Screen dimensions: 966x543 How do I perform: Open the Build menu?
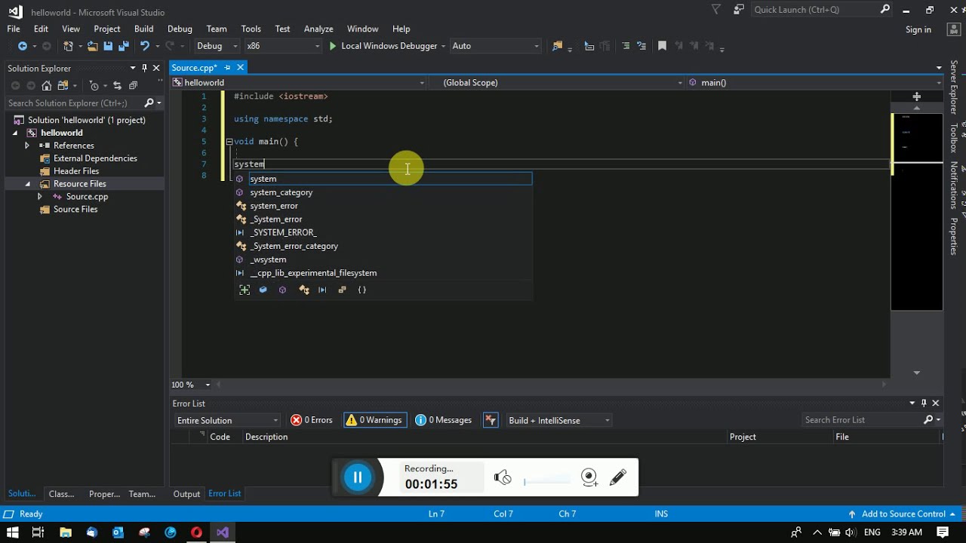click(143, 29)
